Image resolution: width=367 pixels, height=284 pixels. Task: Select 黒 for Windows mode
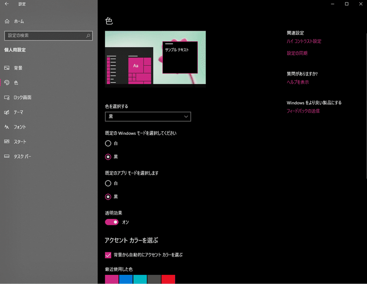click(x=108, y=157)
